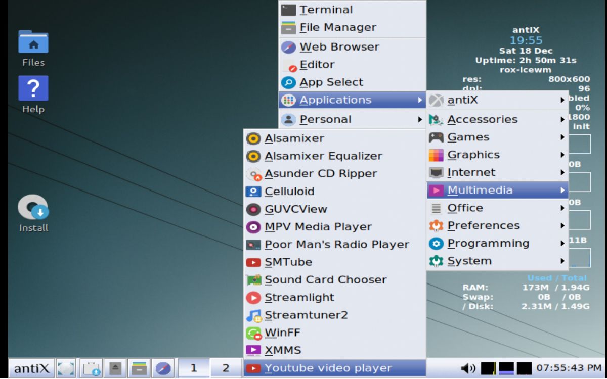Switch to workspace 2
This screenshot has height=379, width=607.
point(226,368)
